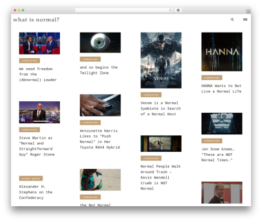Open a new tab with the plus button
This screenshot has height=222, width=262.
pyautogui.click(x=248, y=12)
